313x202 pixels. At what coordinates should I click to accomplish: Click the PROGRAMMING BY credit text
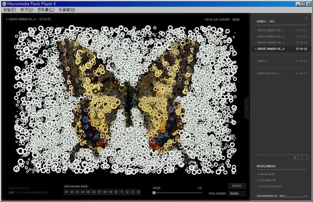[x=271, y=196]
